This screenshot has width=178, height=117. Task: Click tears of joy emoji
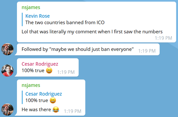(x=56, y=109)
